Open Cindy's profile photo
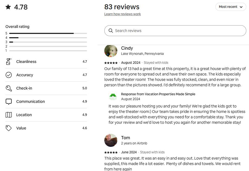Image resolution: width=249 pixels, height=171 pixels. [111, 51]
